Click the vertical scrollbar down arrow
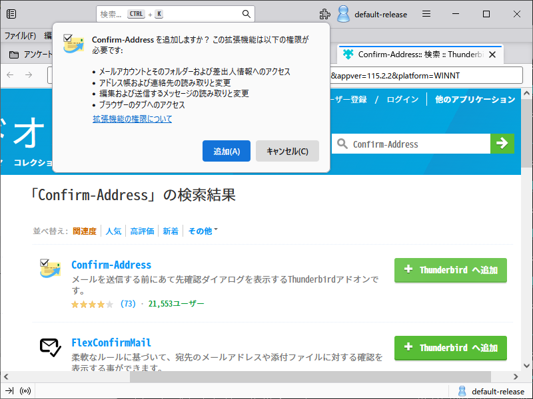This screenshot has width=533, height=399. 526,366
